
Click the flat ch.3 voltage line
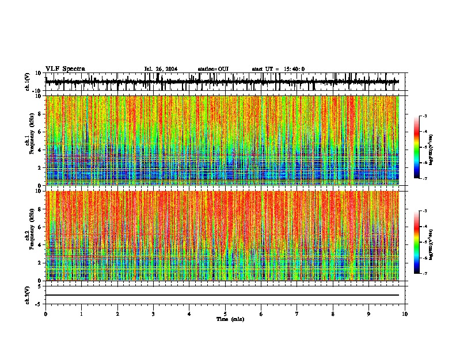click(222, 295)
